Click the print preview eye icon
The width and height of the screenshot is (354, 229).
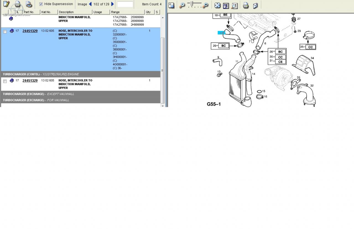pos(29,4)
